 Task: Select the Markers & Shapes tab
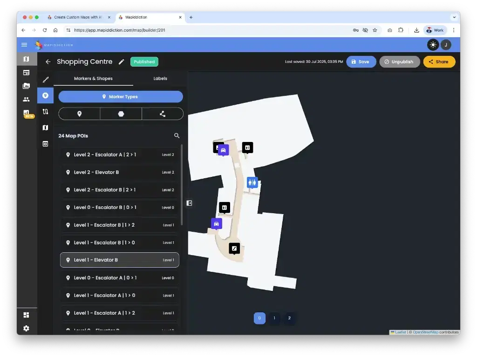[x=93, y=79]
